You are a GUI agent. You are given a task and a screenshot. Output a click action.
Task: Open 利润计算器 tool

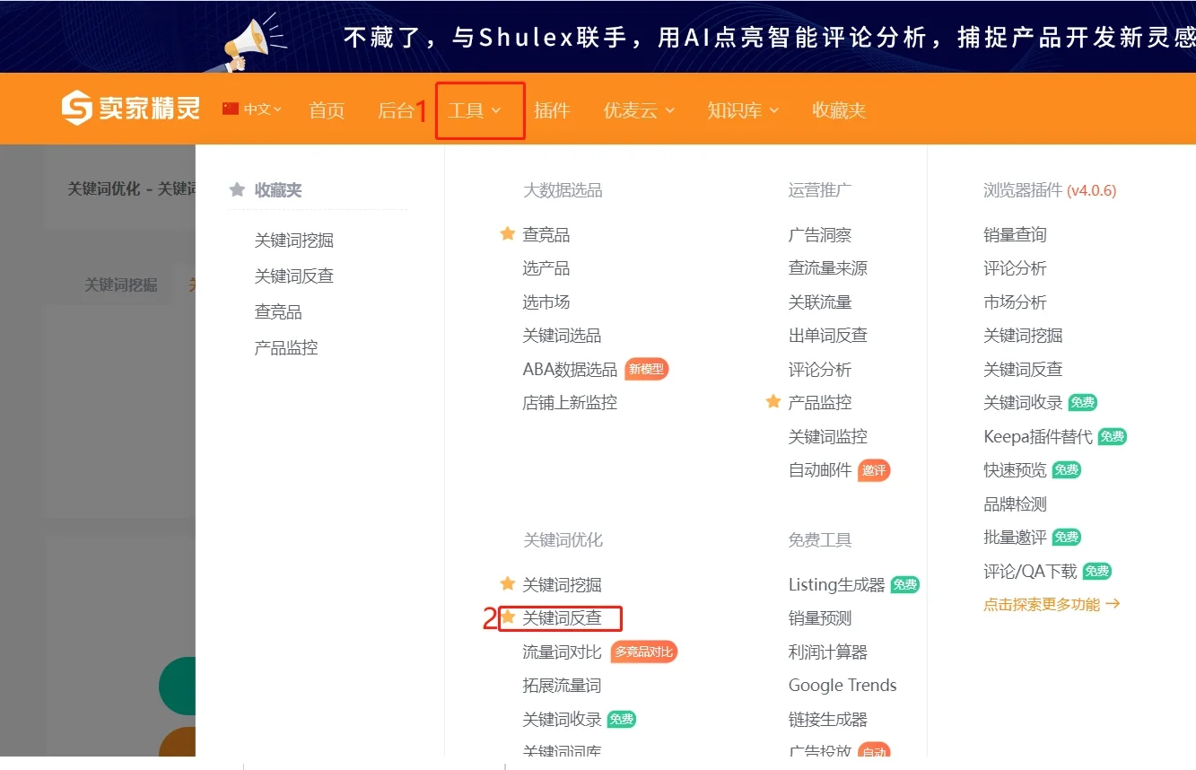tap(828, 652)
